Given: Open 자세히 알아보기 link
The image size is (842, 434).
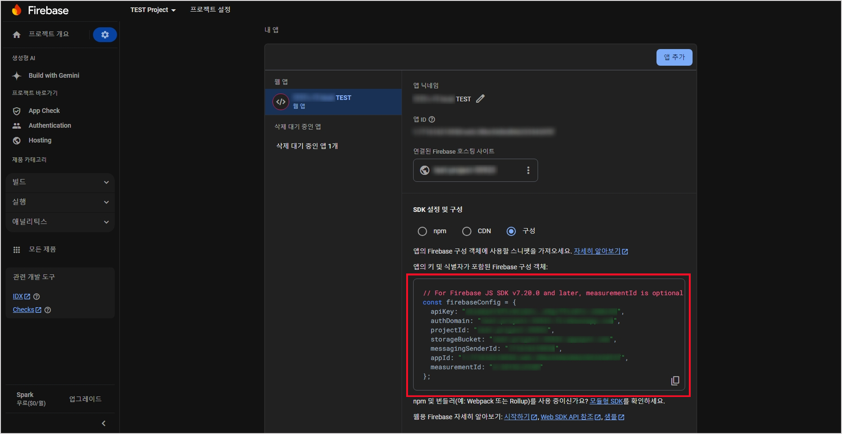Looking at the screenshot, I should (x=601, y=251).
